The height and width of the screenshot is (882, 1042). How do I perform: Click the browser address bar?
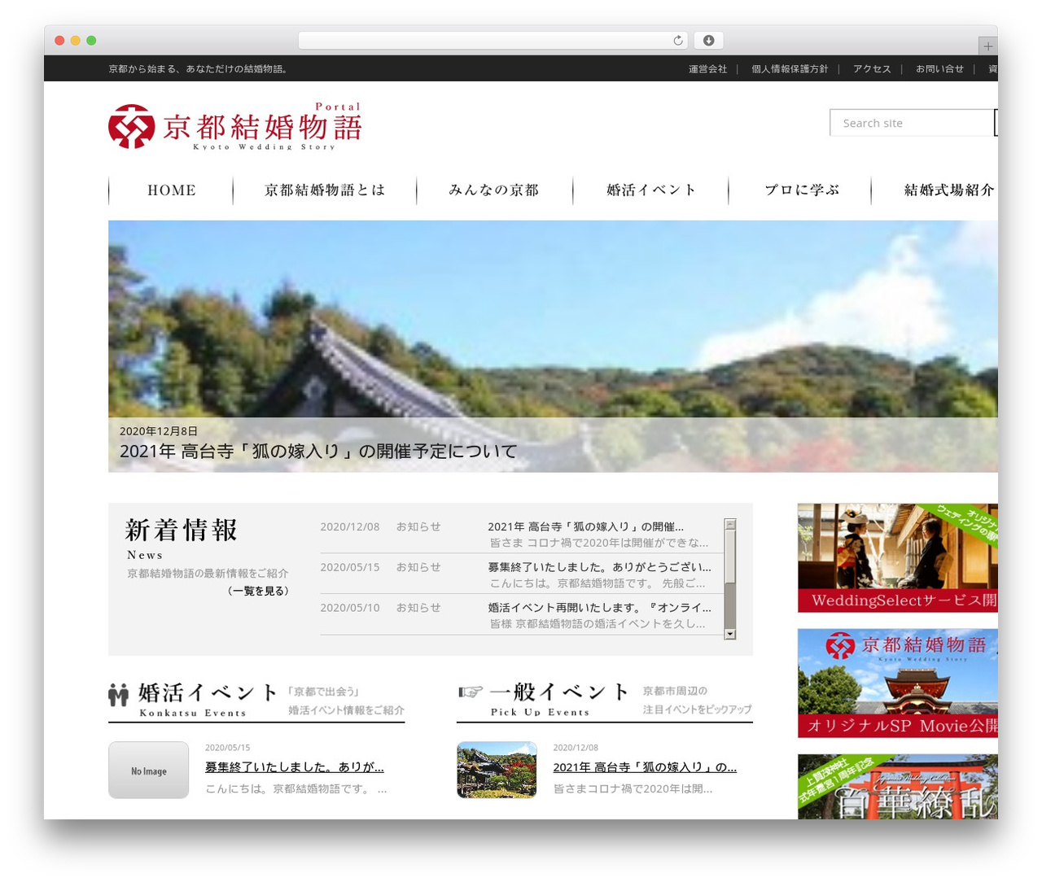(x=493, y=41)
